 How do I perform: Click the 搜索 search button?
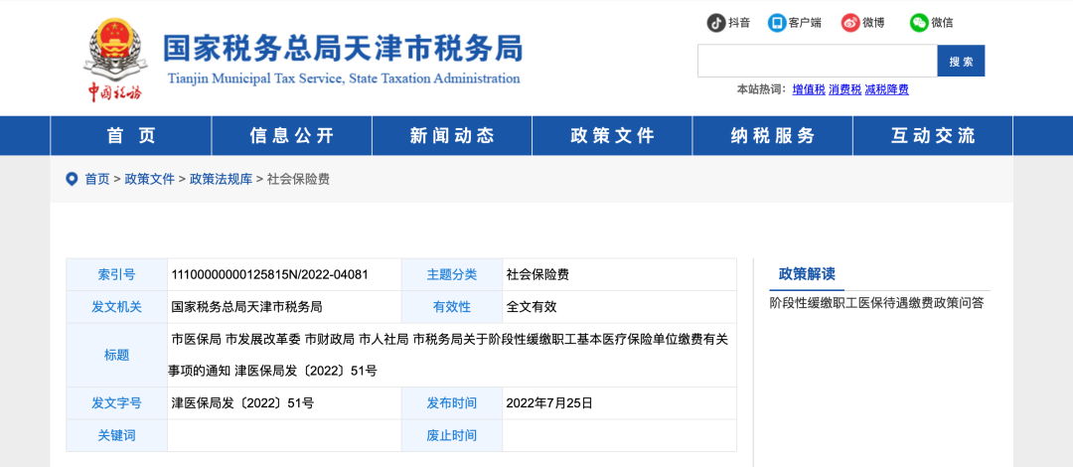coord(961,61)
